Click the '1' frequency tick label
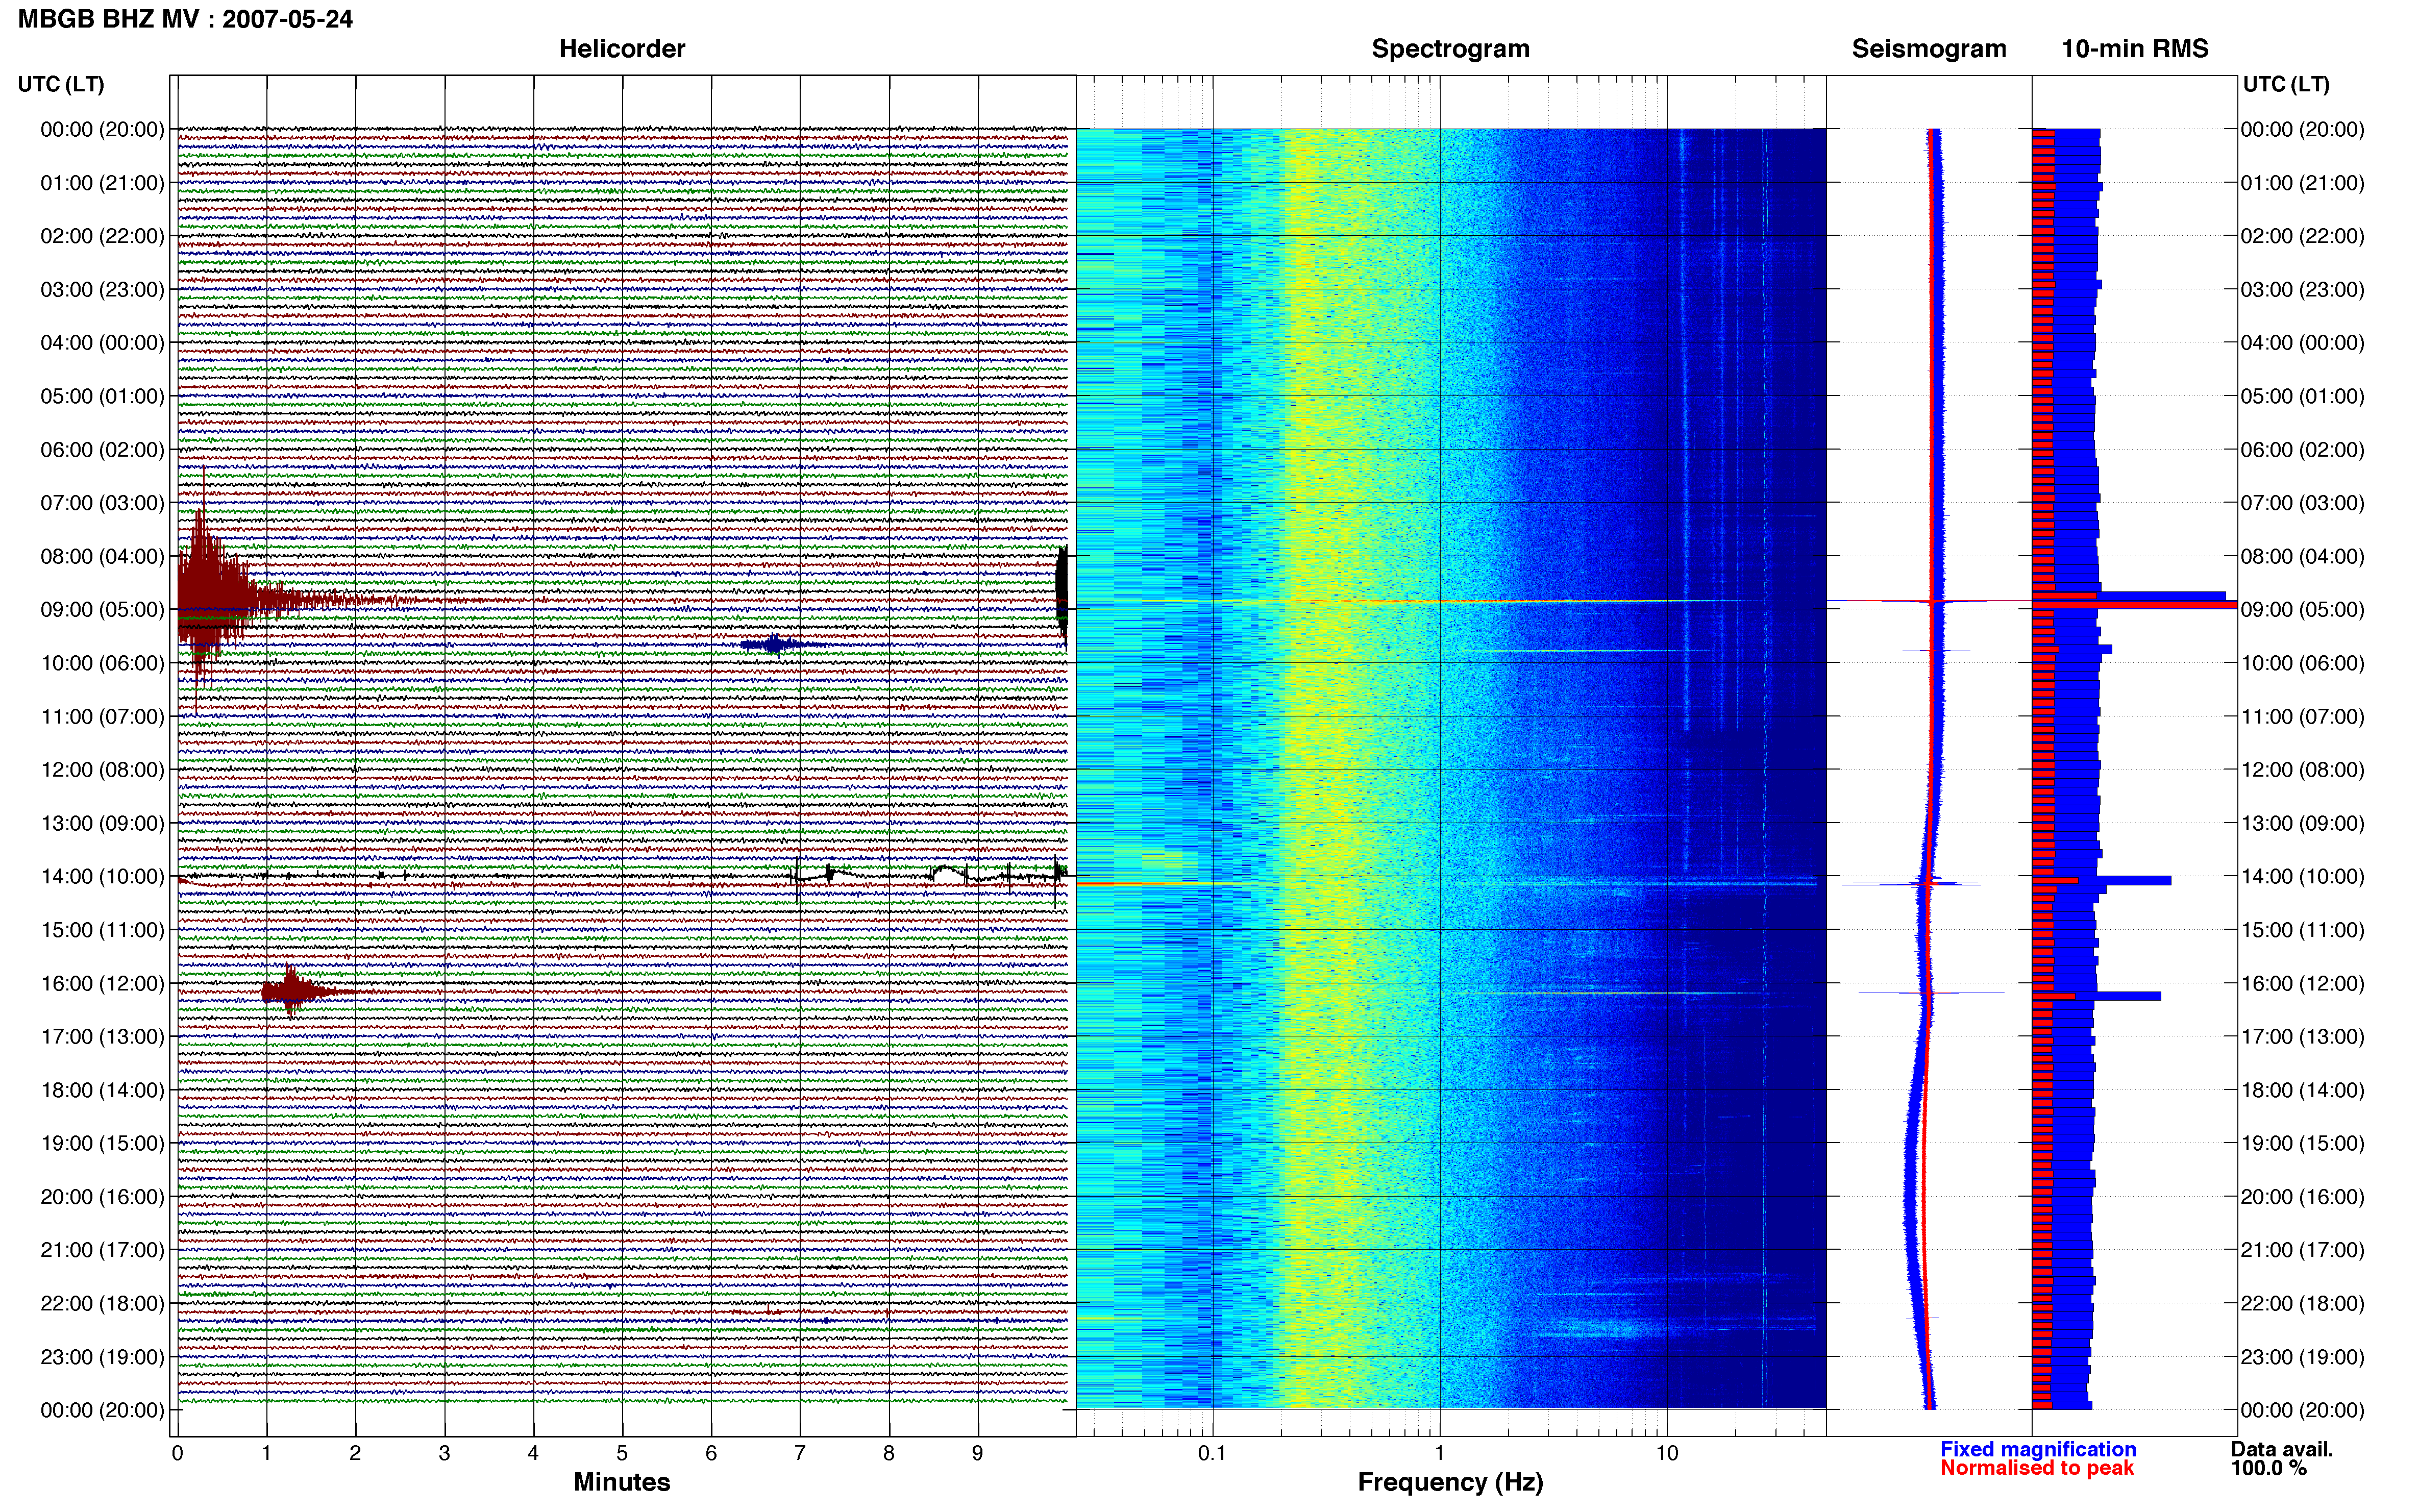The width and height of the screenshot is (2419, 1512). click(1439, 1453)
